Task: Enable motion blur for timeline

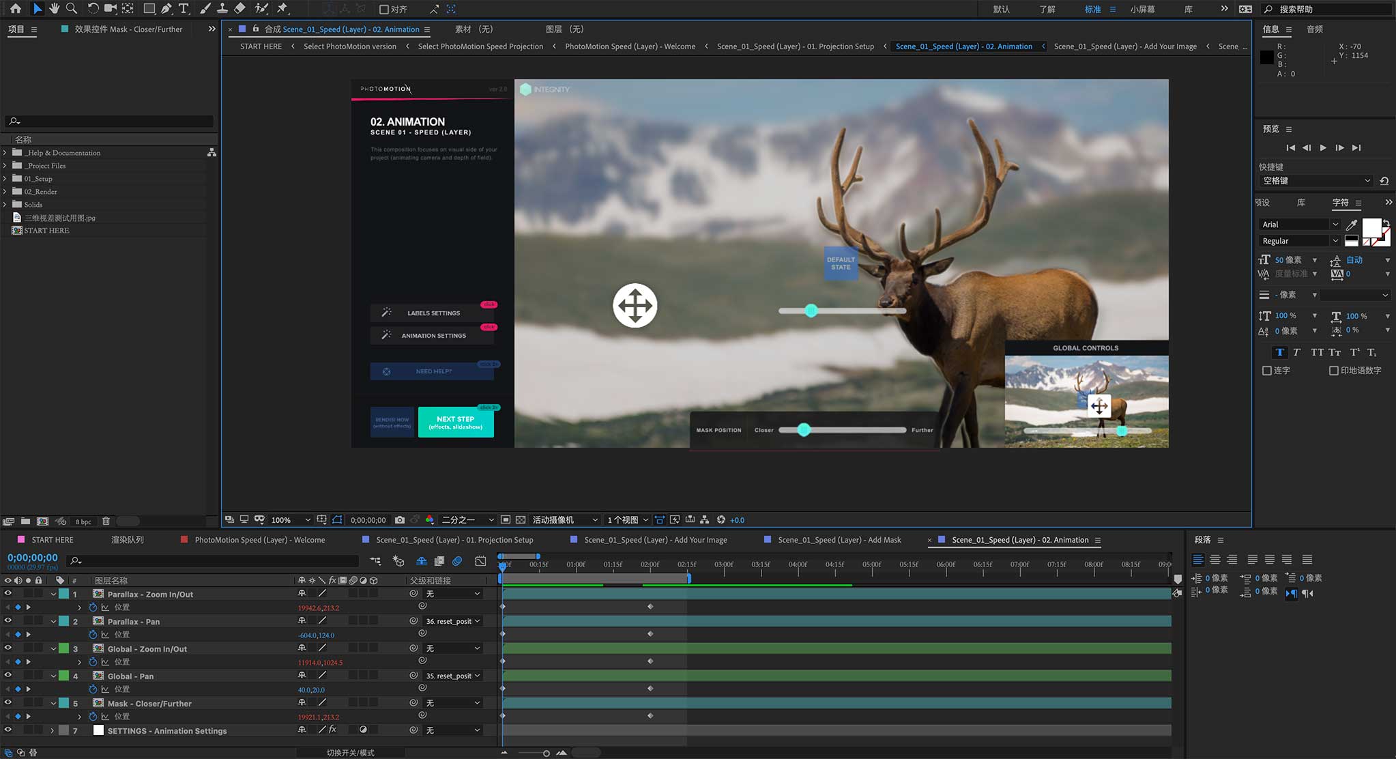Action: tap(457, 561)
